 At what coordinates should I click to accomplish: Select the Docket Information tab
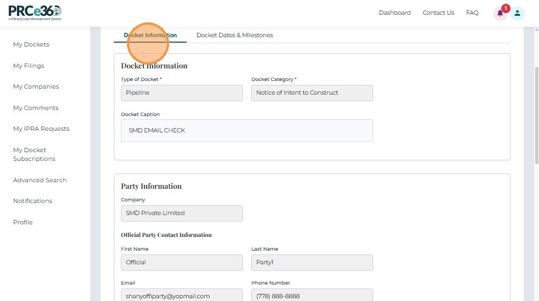click(150, 35)
